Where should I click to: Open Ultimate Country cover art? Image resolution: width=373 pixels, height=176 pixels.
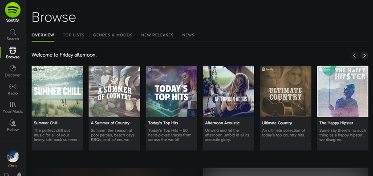[285, 91]
